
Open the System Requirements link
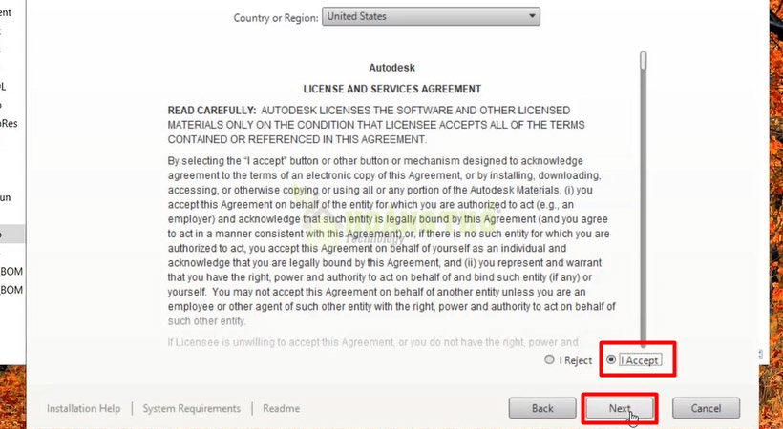pos(191,408)
